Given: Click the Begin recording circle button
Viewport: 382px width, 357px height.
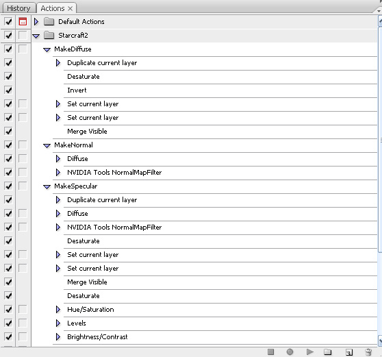Looking at the screenshot, I should 290,352.
